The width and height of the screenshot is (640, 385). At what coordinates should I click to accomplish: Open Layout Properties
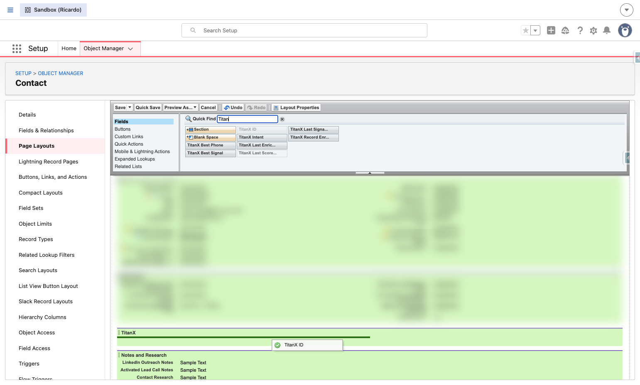pyautogui.click(x=296, y=107)
